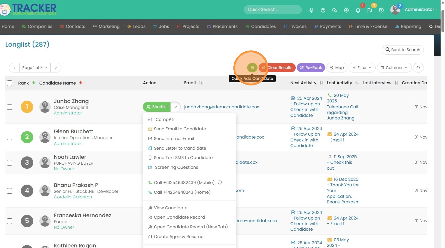Toggle the select-all checkbox in table header
This screenshot has height=248, width=445.
click(x=10, y=83)
